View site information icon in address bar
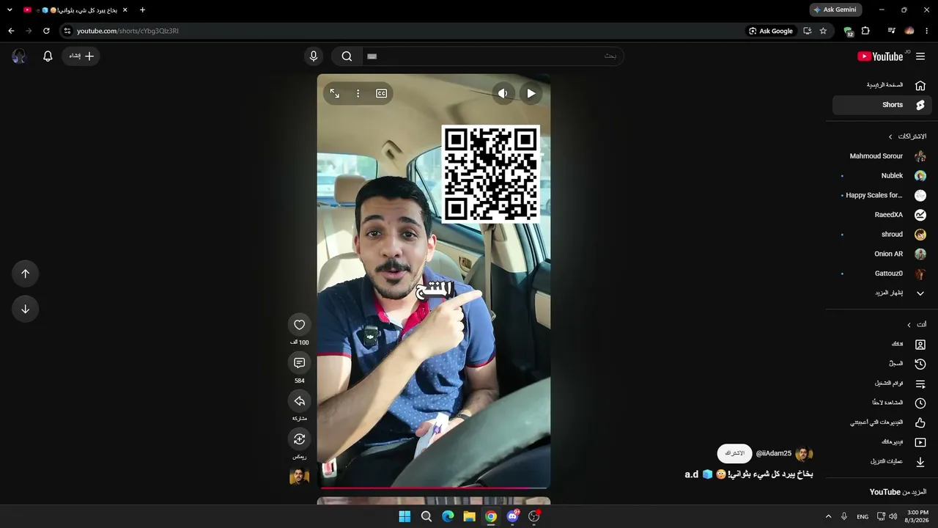Viewport: 938px width, 528px height. pos(67,31)
